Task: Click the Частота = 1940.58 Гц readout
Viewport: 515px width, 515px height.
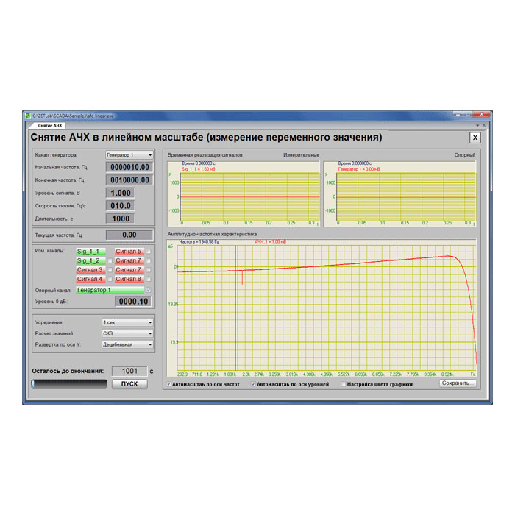Action: 199,242
